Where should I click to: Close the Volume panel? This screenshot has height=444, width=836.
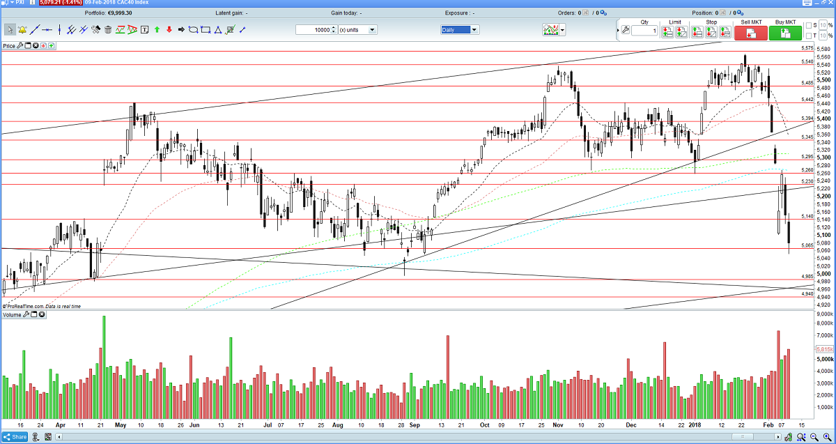[x=41, y=315]
